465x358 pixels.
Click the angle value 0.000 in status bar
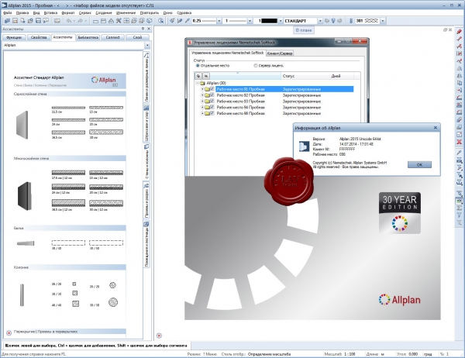coord(413,354)
